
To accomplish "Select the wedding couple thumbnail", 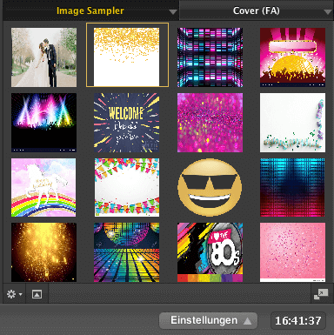I will coord(44,57).
